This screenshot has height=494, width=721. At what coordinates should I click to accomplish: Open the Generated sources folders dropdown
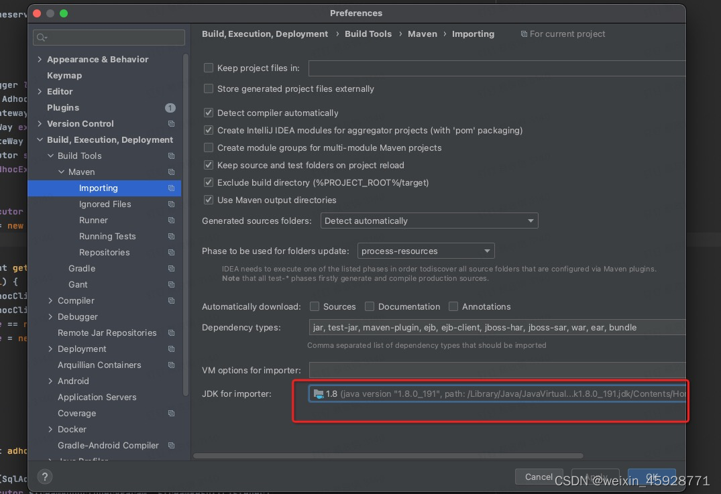tap(531, 221)
